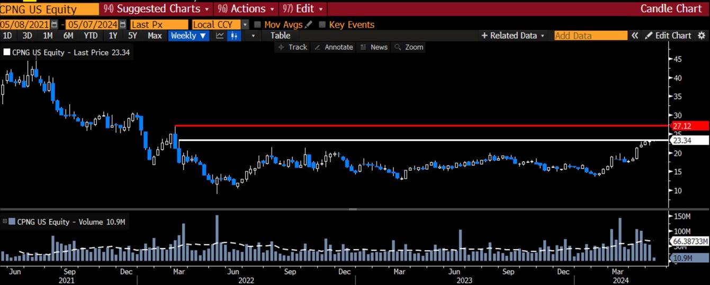
Task: Select the 3D range tab
Action: coord(28,35)
